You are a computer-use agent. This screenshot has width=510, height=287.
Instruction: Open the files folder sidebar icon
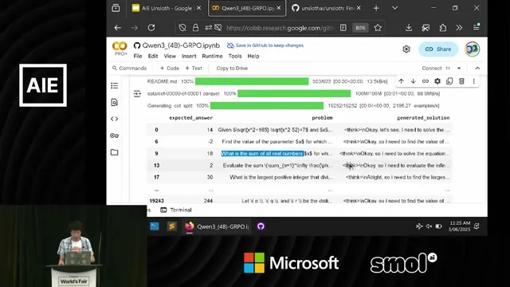tap(114, 152)
